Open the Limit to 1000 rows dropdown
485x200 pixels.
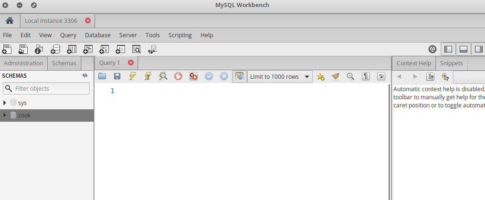[x=280, y=77]
